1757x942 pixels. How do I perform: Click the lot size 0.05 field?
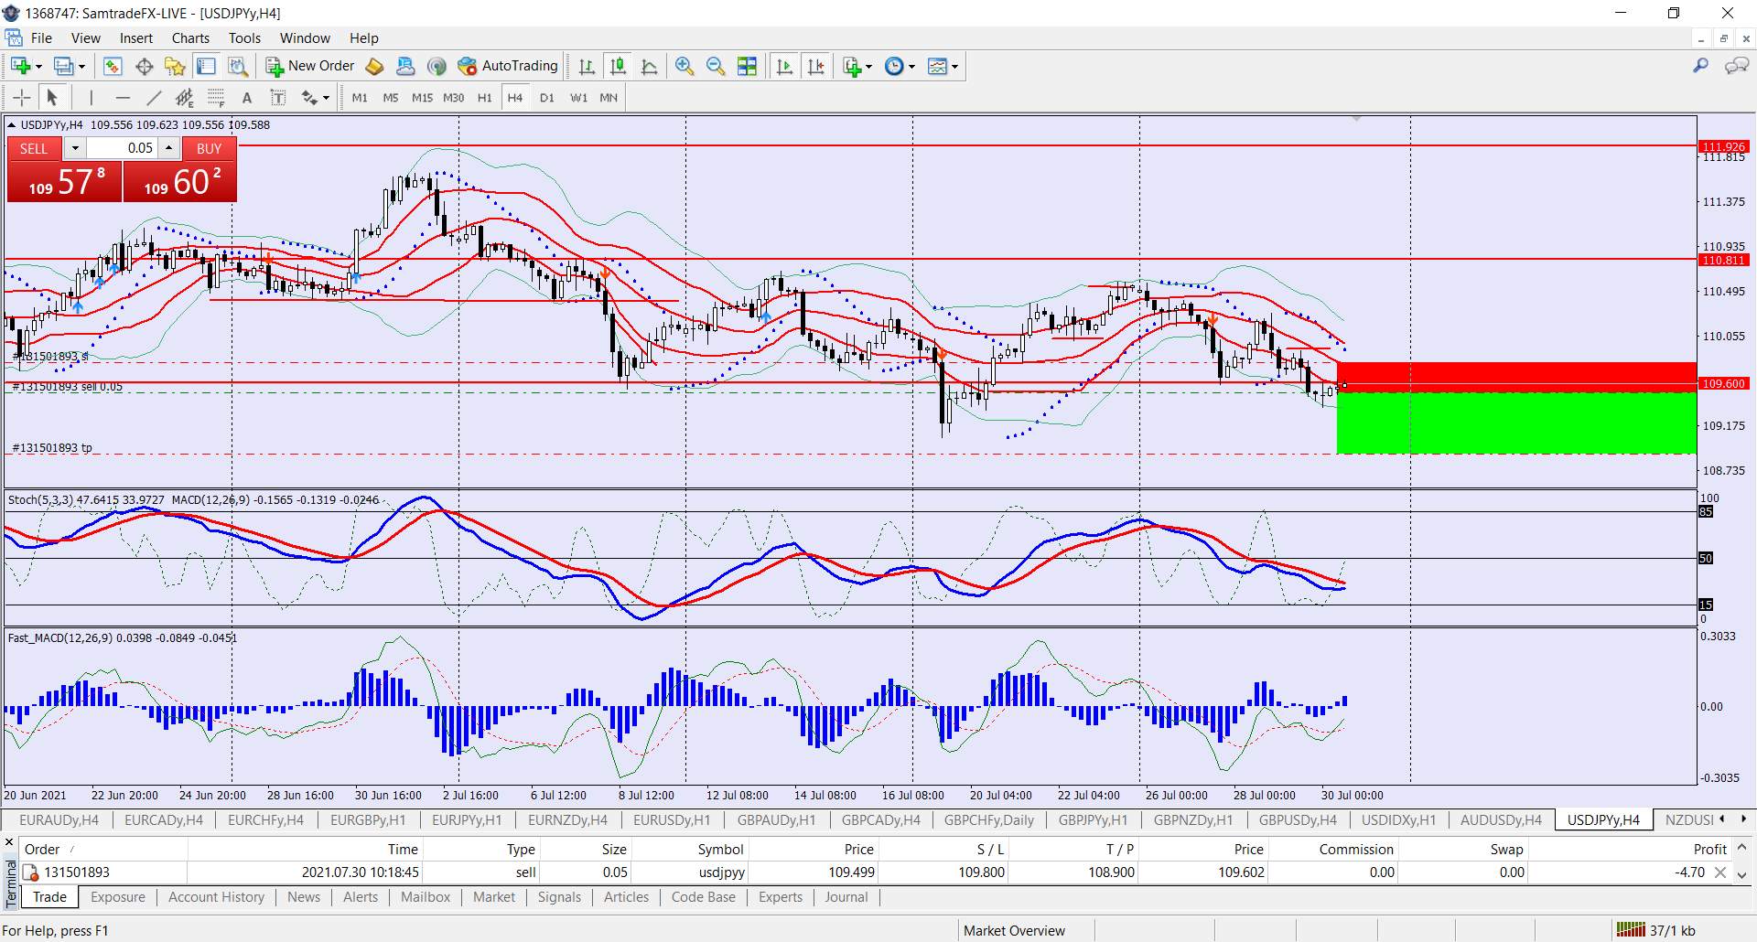click(x=123, y=148)
